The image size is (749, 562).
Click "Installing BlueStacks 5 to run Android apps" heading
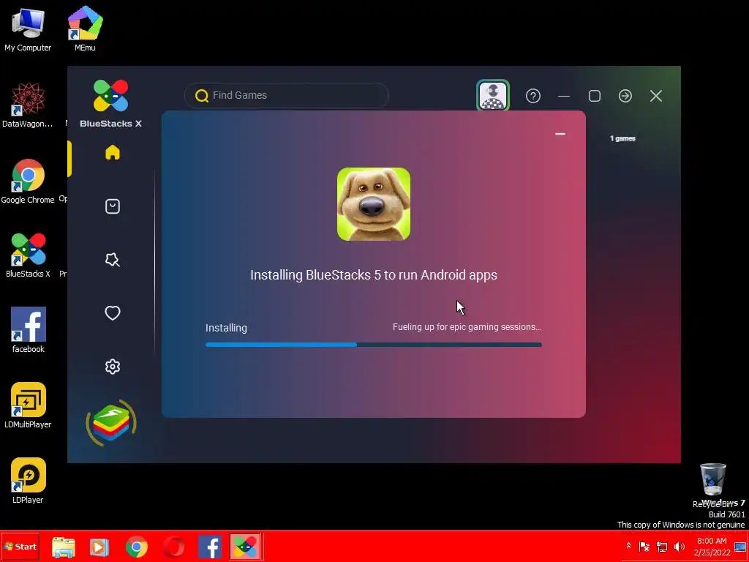(374, 275)
